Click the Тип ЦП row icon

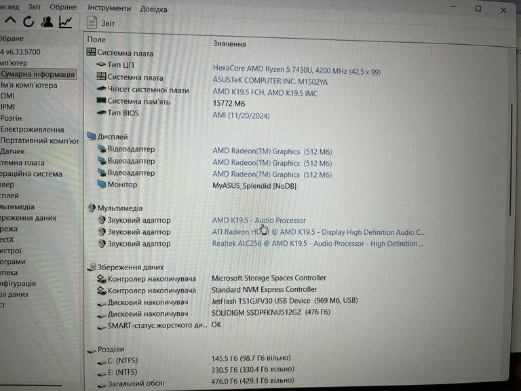click(x=101, y=64)
